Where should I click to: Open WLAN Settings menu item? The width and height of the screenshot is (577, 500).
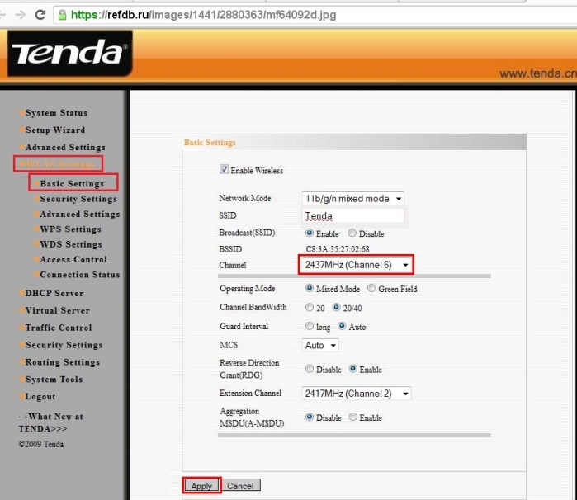(x=58, y=164)
